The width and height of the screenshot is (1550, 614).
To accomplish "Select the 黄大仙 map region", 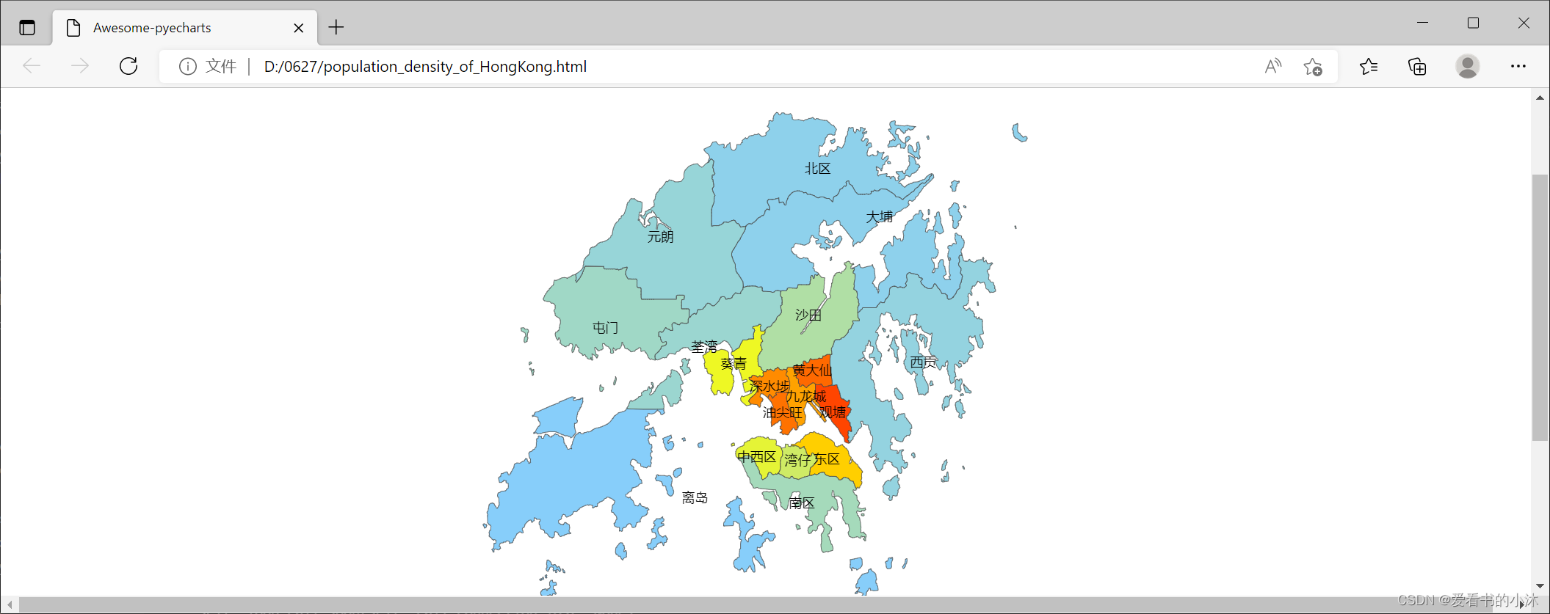I will click(812, 370).
